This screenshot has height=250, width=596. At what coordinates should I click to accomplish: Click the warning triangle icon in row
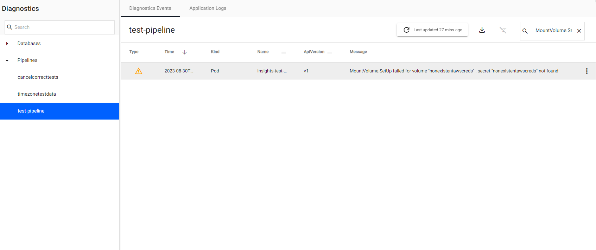pyautogui.click(x=139, y=71)
